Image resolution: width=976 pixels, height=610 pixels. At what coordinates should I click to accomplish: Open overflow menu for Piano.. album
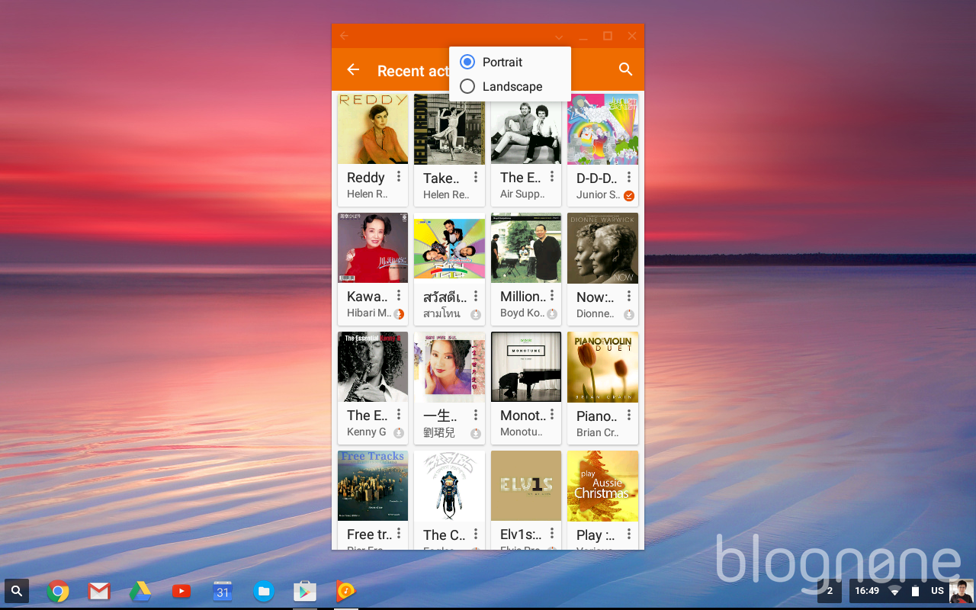[x=629, y=415]
